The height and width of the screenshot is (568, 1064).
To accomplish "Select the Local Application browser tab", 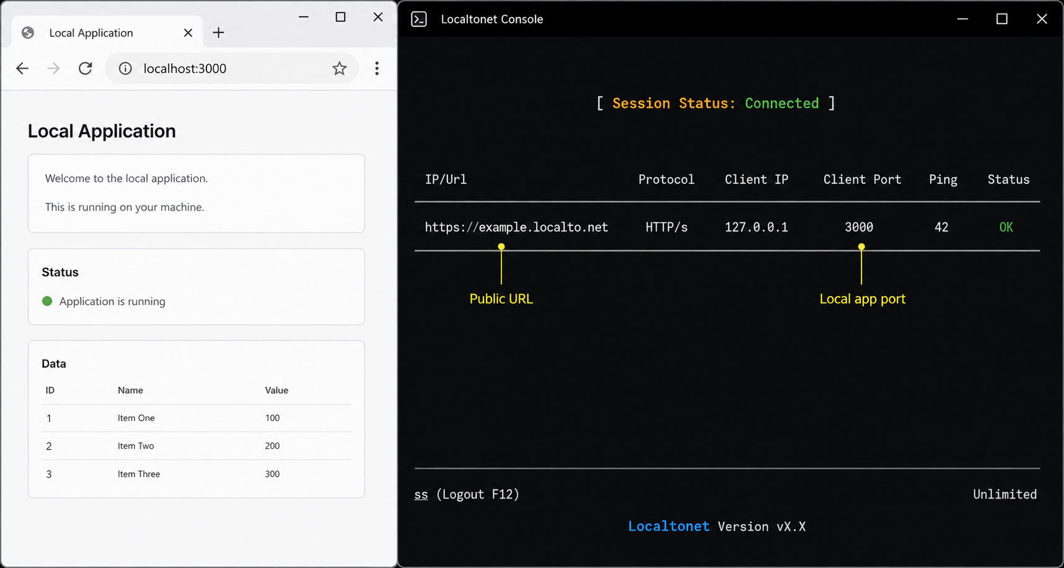I will pyautogui.click(x=107, y=32).
